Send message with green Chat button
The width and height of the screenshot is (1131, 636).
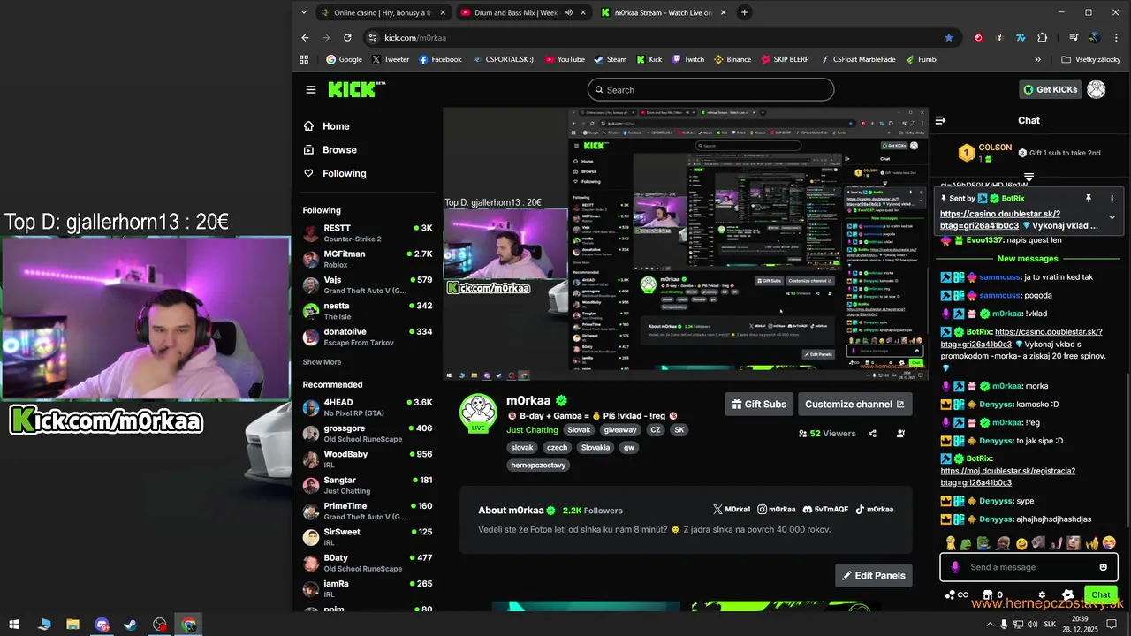click(1100, 595)
